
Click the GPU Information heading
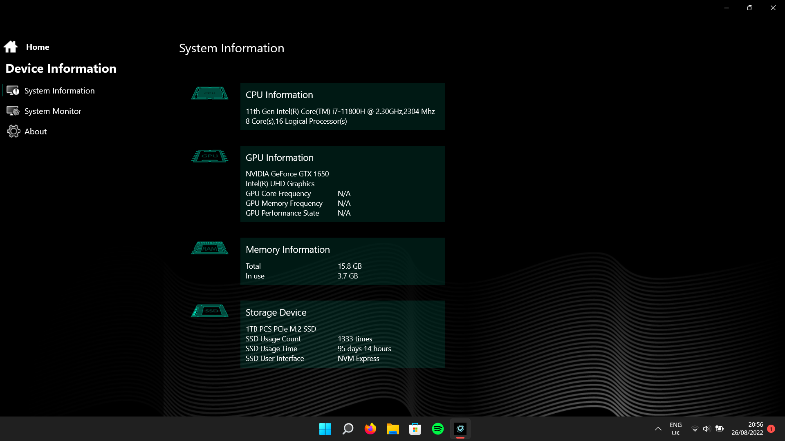280,158
